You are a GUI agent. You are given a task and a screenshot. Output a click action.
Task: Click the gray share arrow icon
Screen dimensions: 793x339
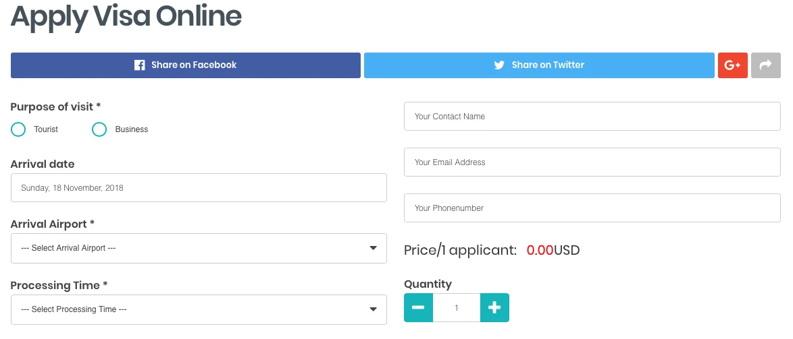[766, 65]
